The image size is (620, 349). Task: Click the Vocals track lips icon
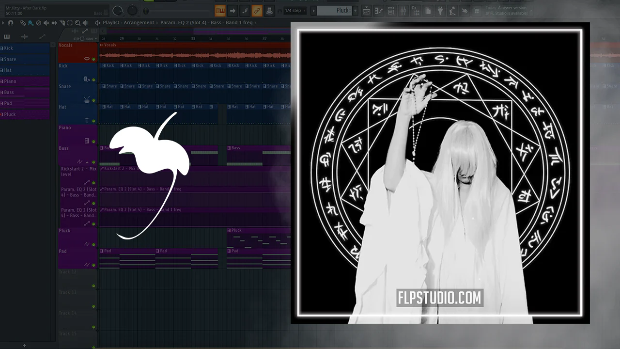[87, 59]
